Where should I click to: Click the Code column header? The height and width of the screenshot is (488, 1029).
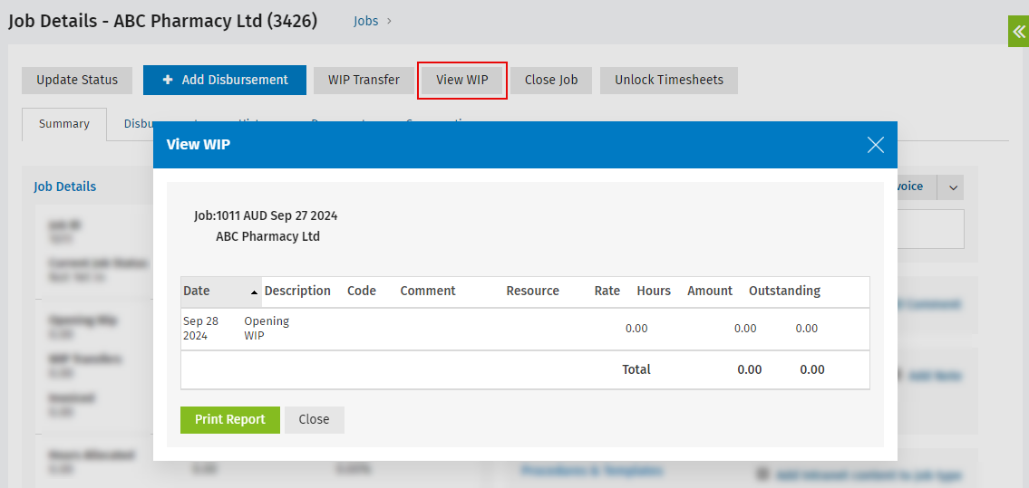pos(362,291)
